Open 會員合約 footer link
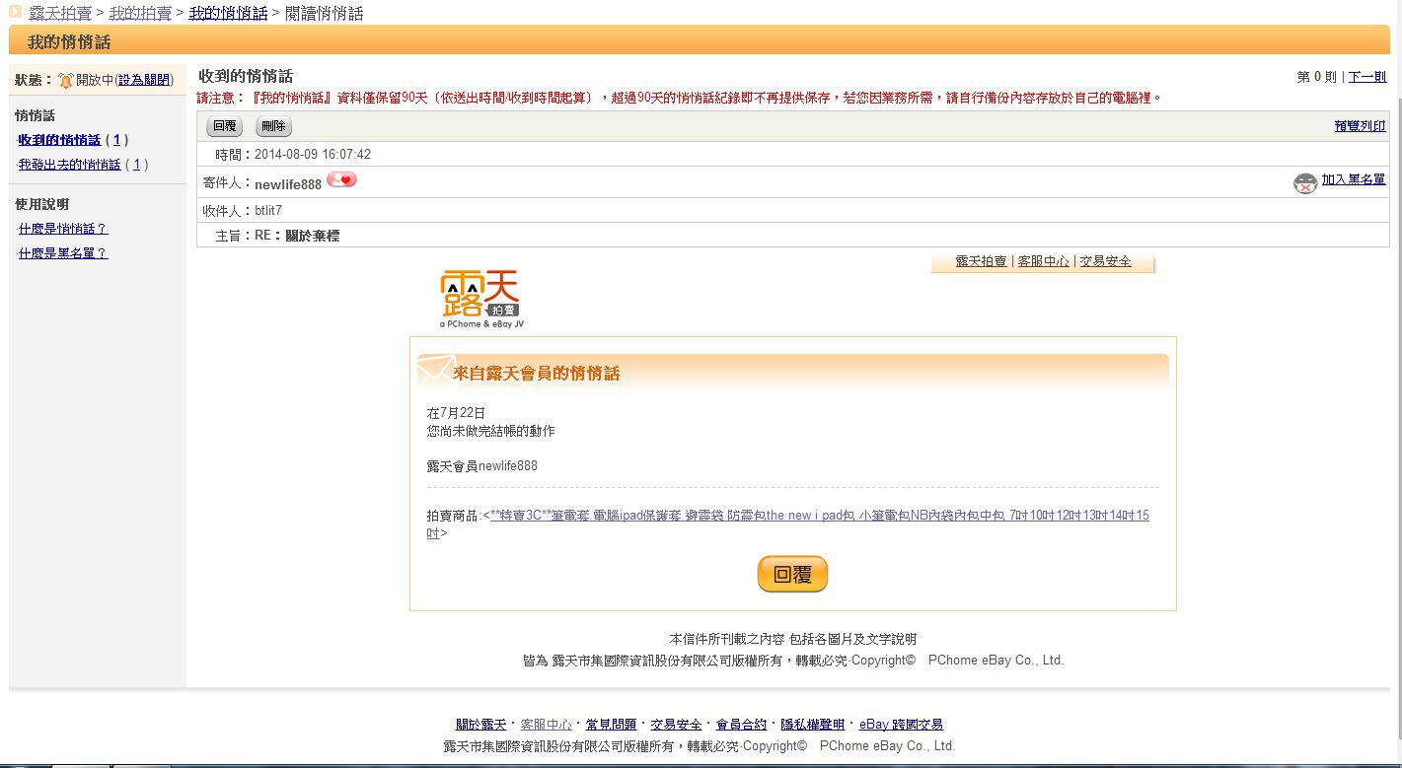1402x768 pixels. 741,725
